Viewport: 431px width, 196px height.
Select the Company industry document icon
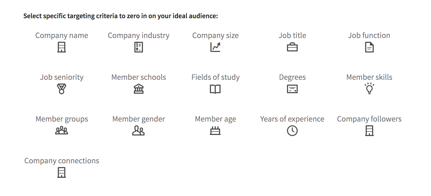(138, 47)
